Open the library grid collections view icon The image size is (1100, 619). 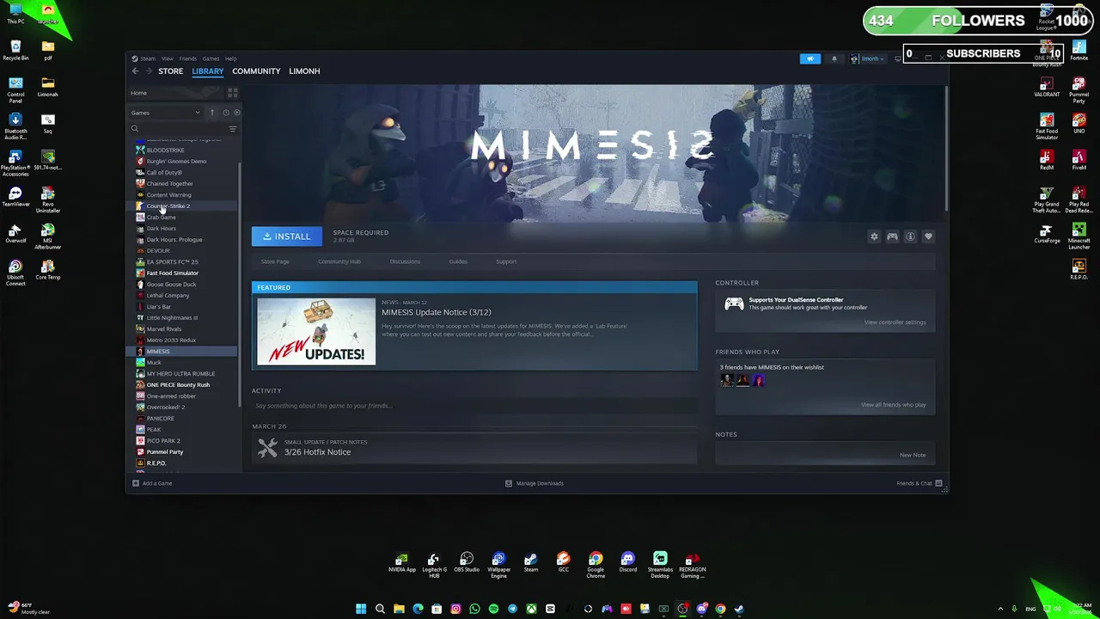(232, 93)
